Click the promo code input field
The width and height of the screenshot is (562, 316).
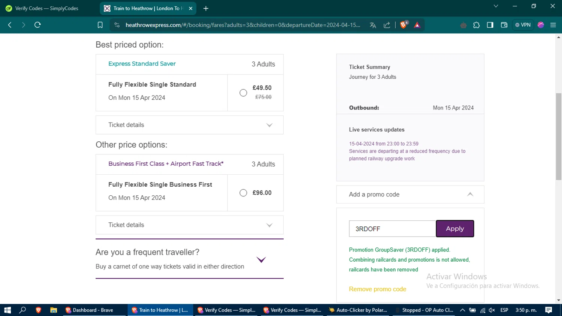(393, 229)
